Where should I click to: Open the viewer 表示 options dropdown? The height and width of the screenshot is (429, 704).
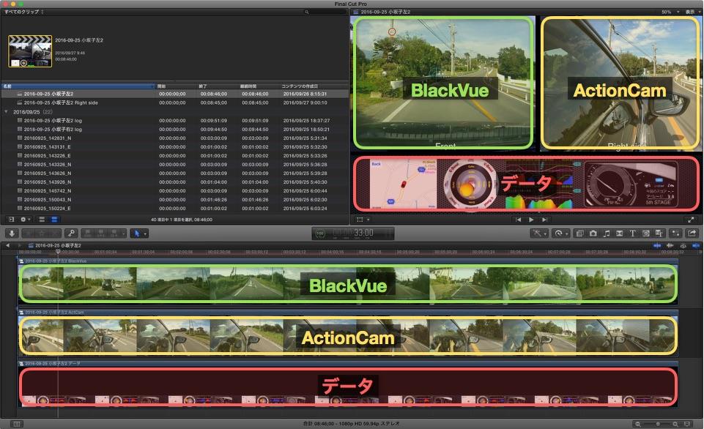(x=692, y=12)
